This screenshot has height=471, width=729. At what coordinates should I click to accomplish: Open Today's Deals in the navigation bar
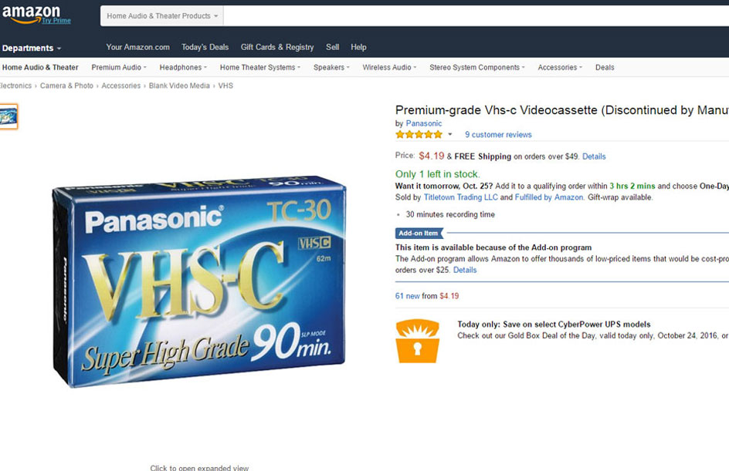205,47
